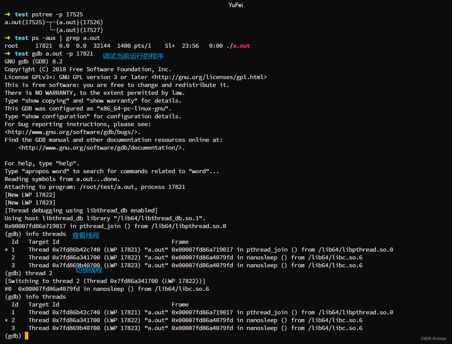The width and height of the screenshot is (452, 344).
Task: Click the thread 3 row in the second table
Action: (187, 328)
